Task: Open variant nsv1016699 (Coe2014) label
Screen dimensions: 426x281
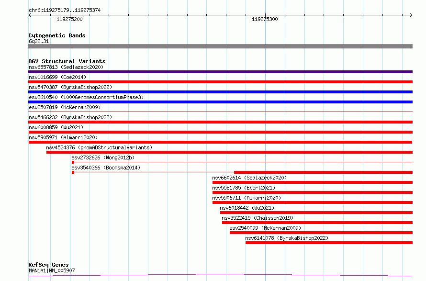Action: (x=57, y=77)
